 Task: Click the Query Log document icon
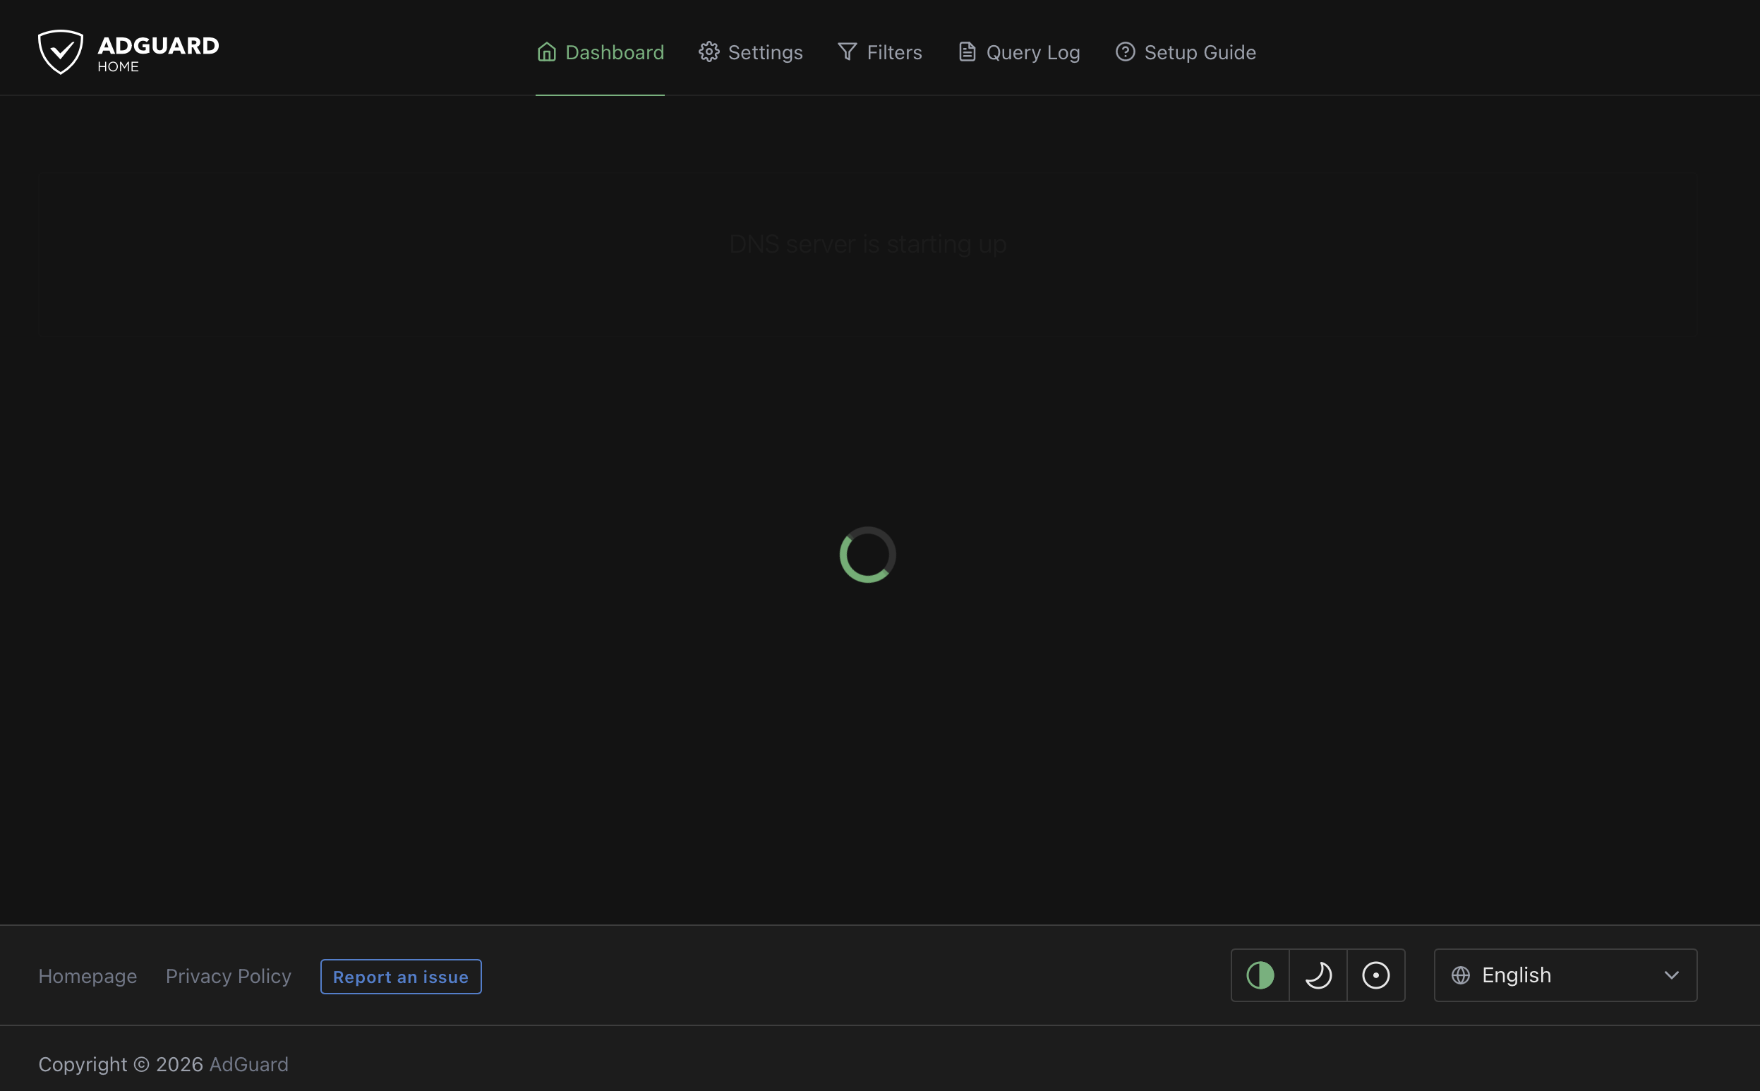click(x=967, y=52)
